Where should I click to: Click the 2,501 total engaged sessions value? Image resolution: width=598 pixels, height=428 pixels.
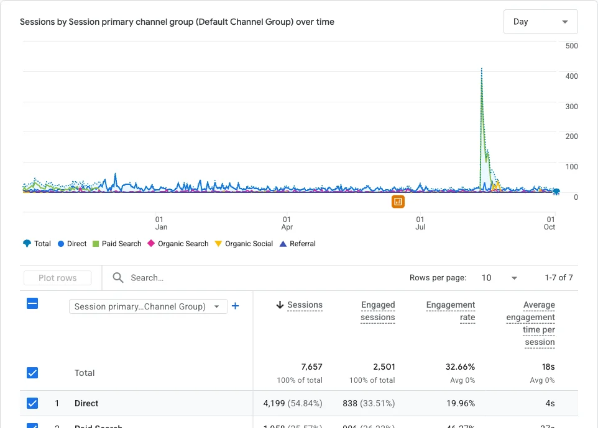(384, 367)
